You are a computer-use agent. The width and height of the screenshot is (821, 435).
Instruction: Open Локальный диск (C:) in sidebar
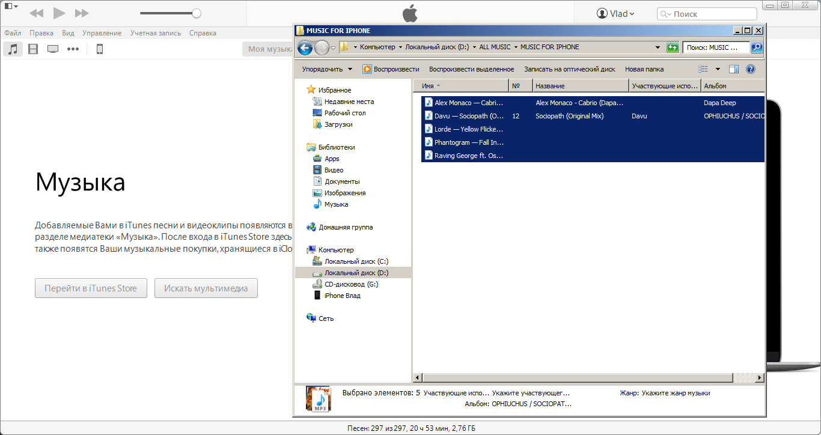click(x=350, y=261)
